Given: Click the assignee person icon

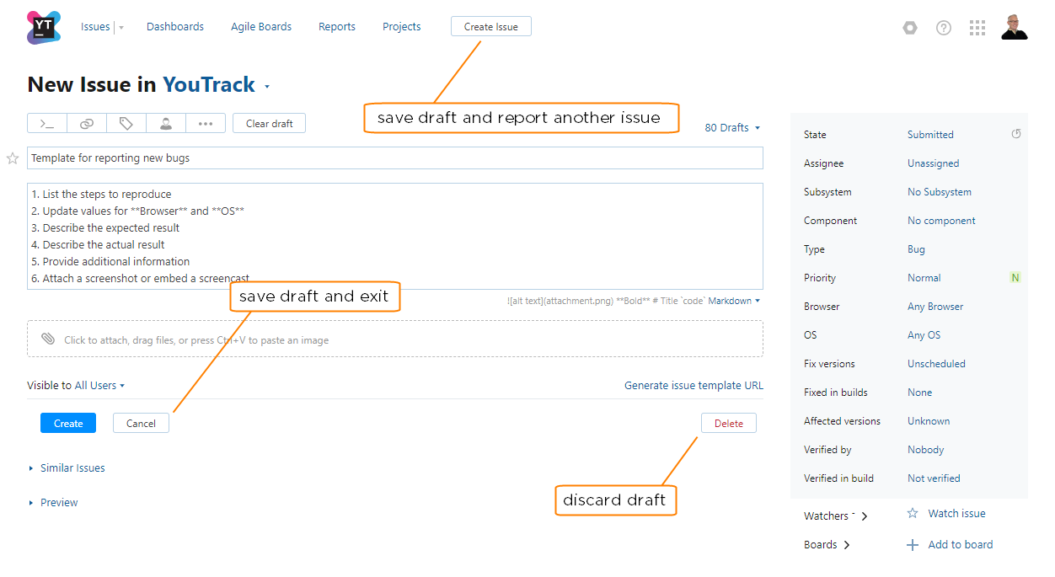Looking at the screenshot, I should tap(166, 124).
